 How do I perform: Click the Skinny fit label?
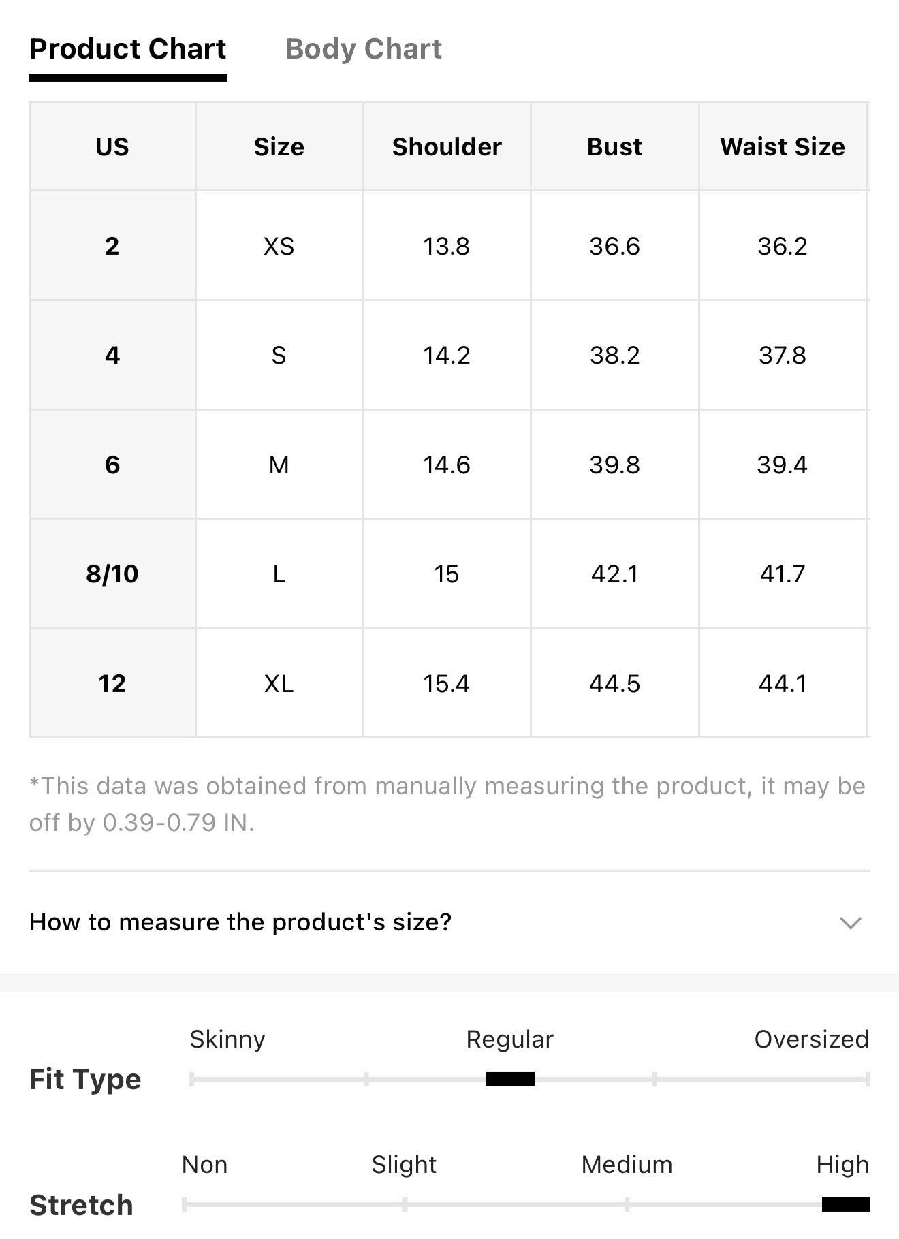(227, 1039)
